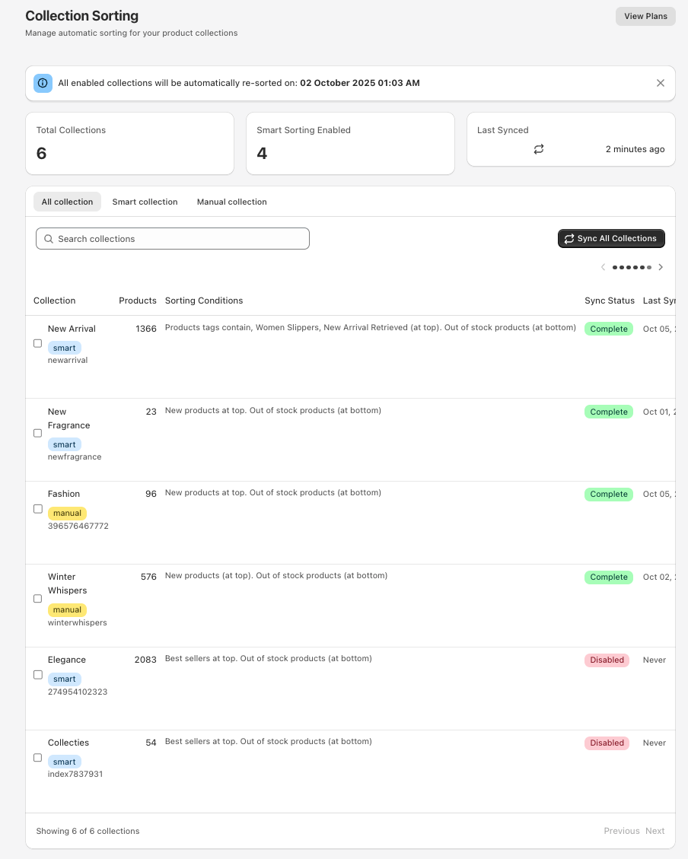Dismiss the auto re-sort notification banner

pos(660,83)
